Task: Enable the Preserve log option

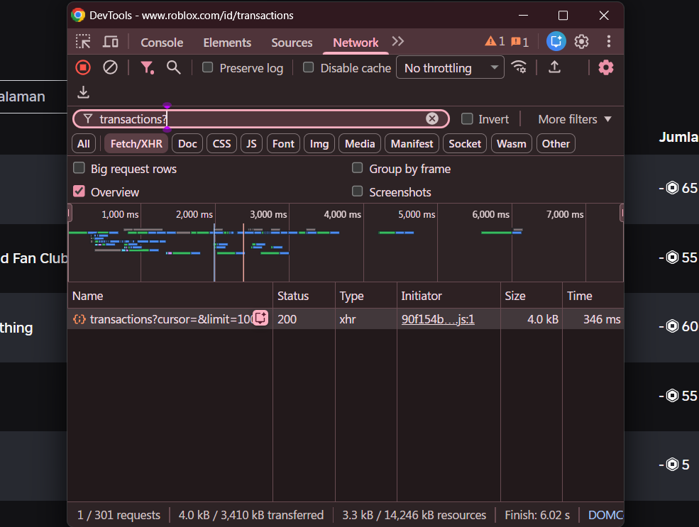Action: pyautogui.click(x=207, y=67)
